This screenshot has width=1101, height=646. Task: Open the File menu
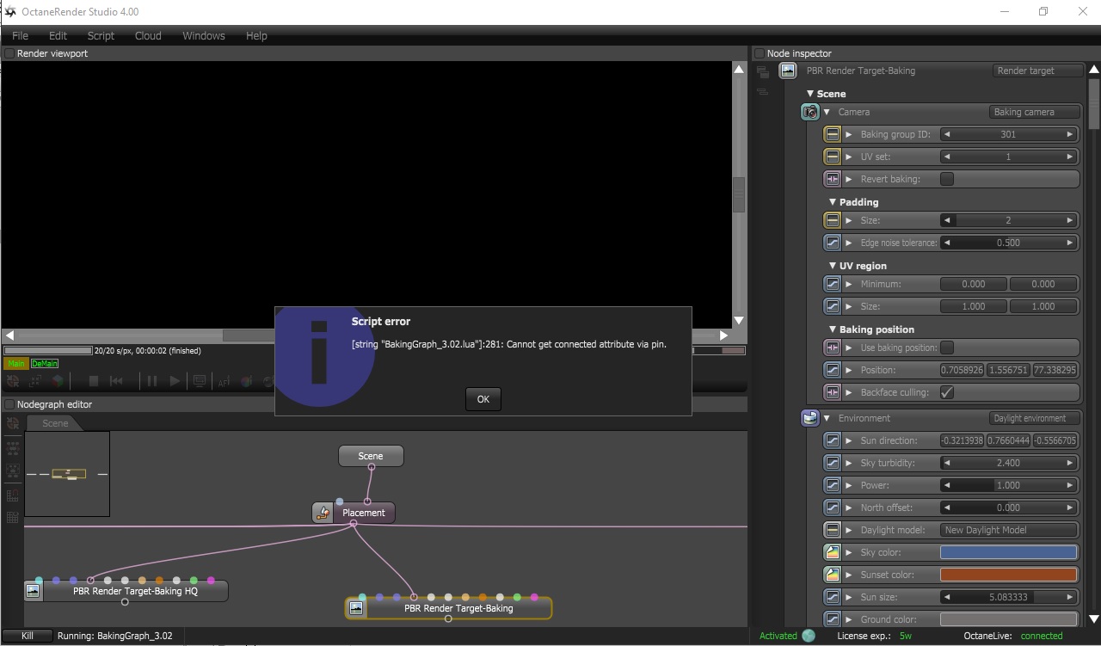20,36
